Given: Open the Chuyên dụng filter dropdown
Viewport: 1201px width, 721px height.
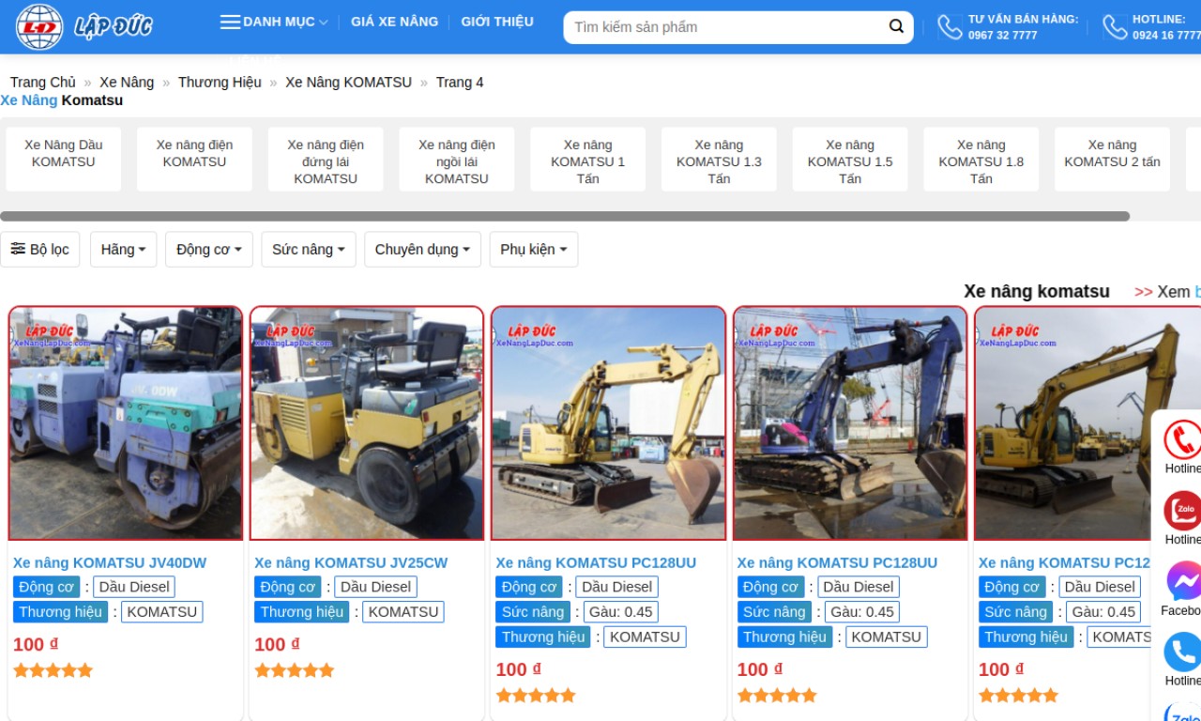Looking at the screenshot, I should click(x=422, y=250).
